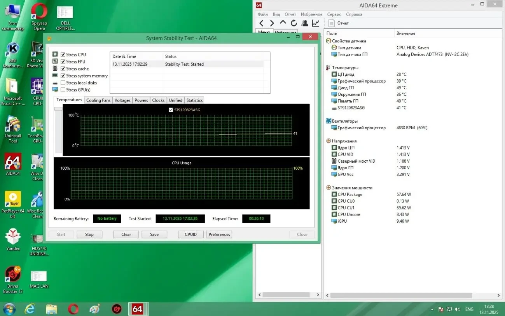Click the refresh icon in AIDA64 toolbar

coord(293,23)
